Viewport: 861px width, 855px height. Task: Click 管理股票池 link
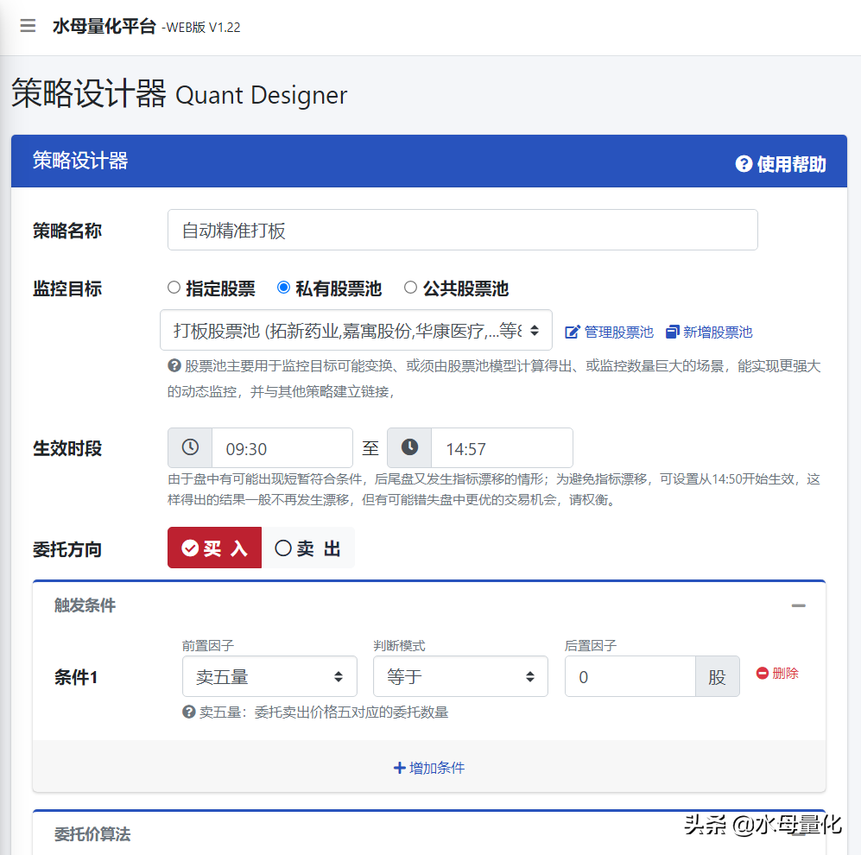tap(609, 332)
